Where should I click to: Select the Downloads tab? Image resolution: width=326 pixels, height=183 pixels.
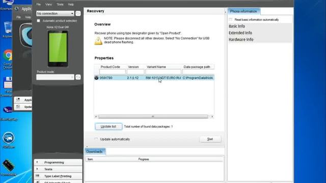[95, 151]
